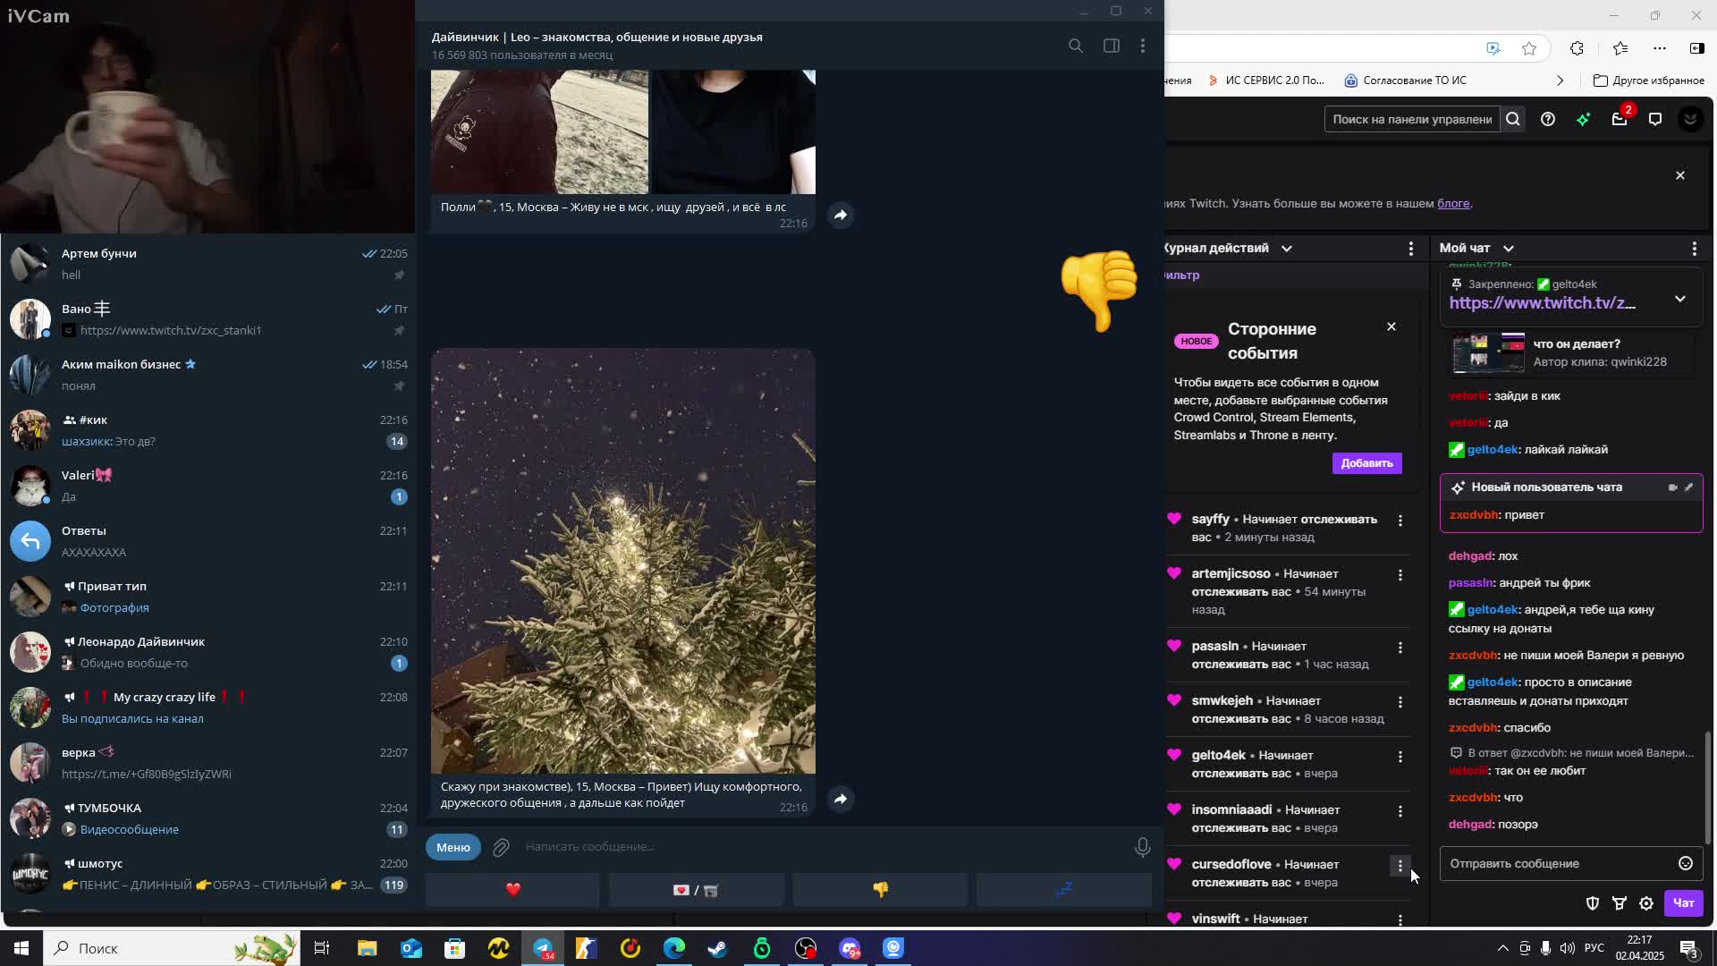1717x966 pixels.
Task: Attach a file with the paperclip icon
Action: click(x=501, y=847)
